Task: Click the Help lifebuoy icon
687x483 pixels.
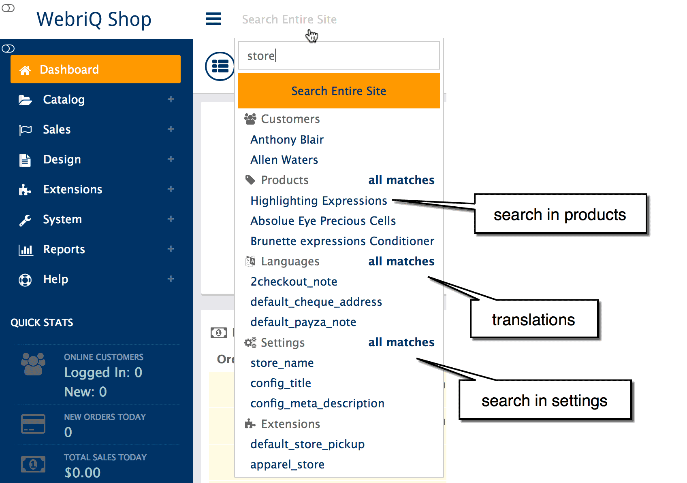Action: [25, 280]
